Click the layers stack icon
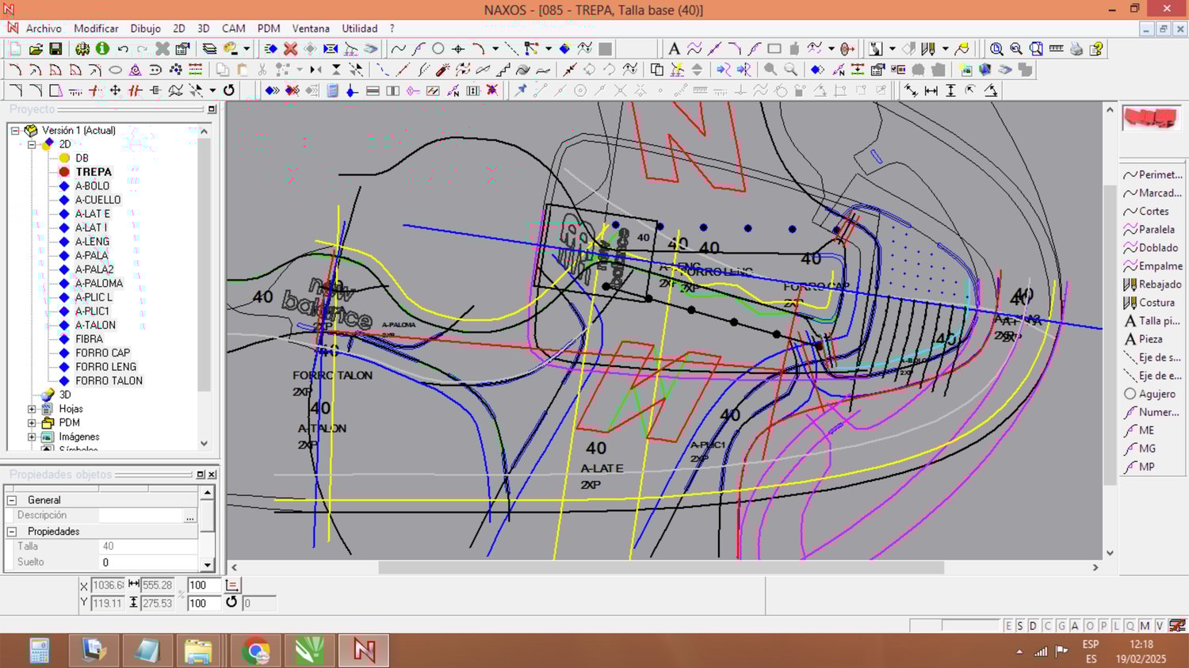Image resolution: width=1189 pixels, height=668 pixels. click(209, 49)
